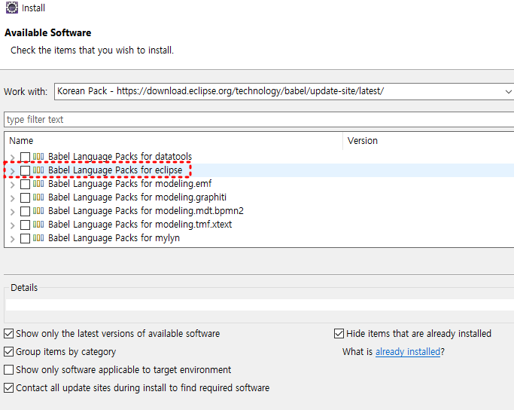This screenshot has width=514, height=410.
Task: Check Babel Language Packs for modeling.graphiti
Action: pos(26,197)
